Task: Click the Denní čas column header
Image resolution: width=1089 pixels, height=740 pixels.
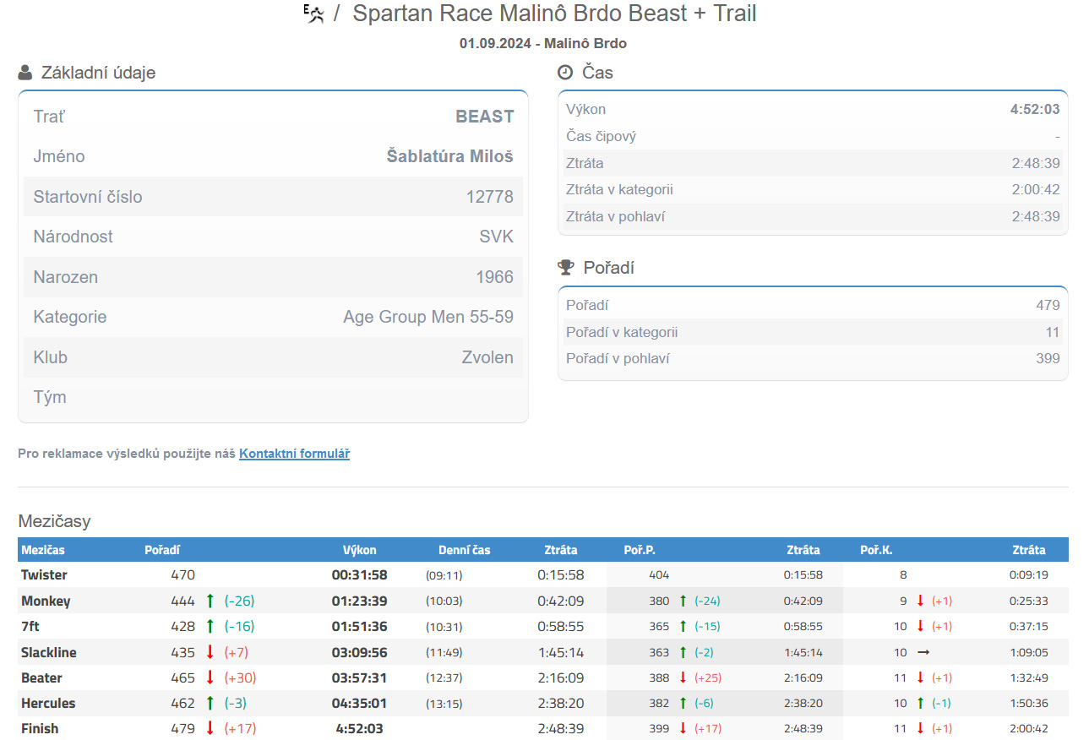Action: 464,550
